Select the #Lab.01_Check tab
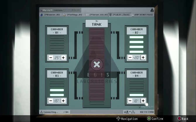 pos(120,15)
